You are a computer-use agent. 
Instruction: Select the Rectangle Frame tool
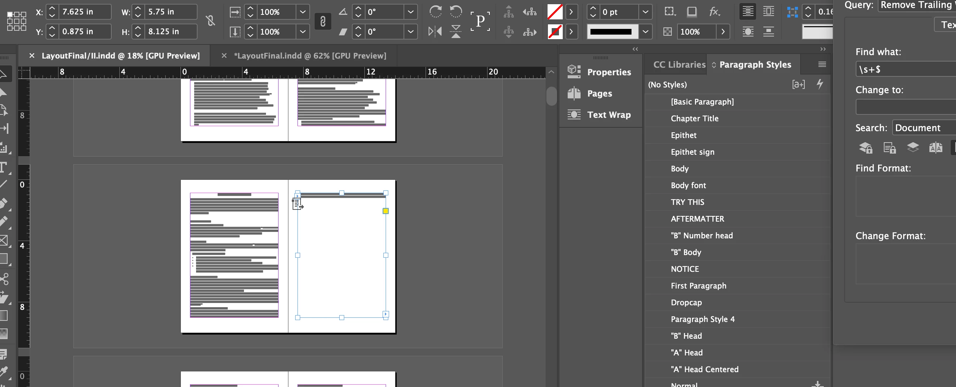click(x=5, y=240)
